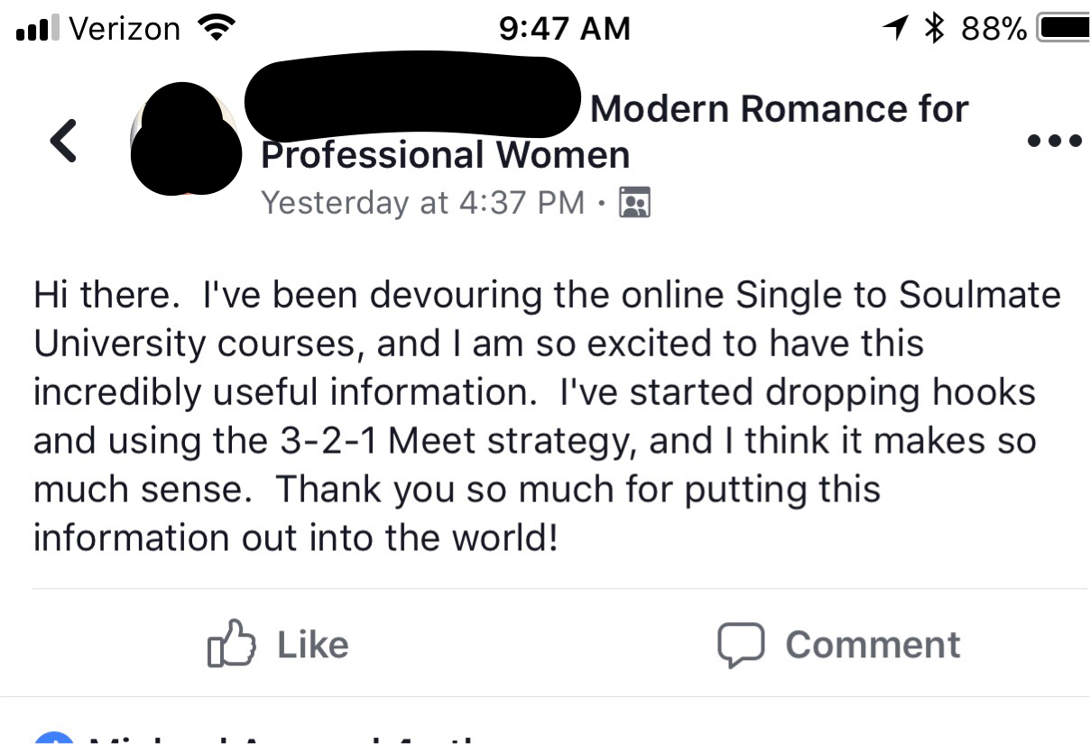Screen dimensions: 1090x744
Task: Tap the Like button label
Action: click(312, 645)
